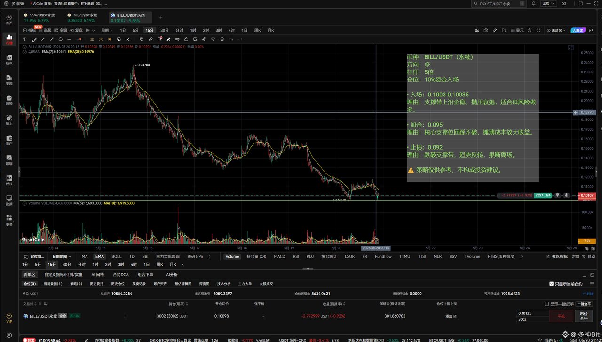
Task: Toggle the Volume indicator button
Action: pos(232,256)
